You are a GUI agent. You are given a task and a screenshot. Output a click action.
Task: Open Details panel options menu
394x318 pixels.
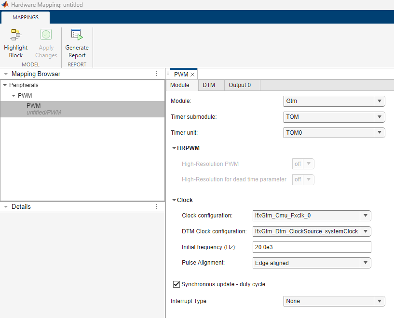(x=156, y=206)
